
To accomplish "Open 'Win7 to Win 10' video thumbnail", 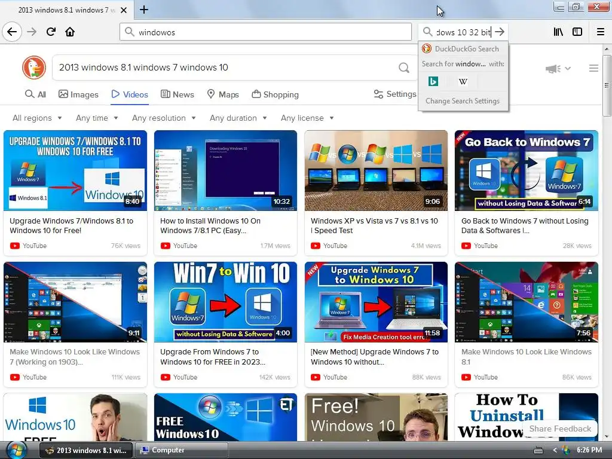I will pyautogui.click(x=225, y=302).
